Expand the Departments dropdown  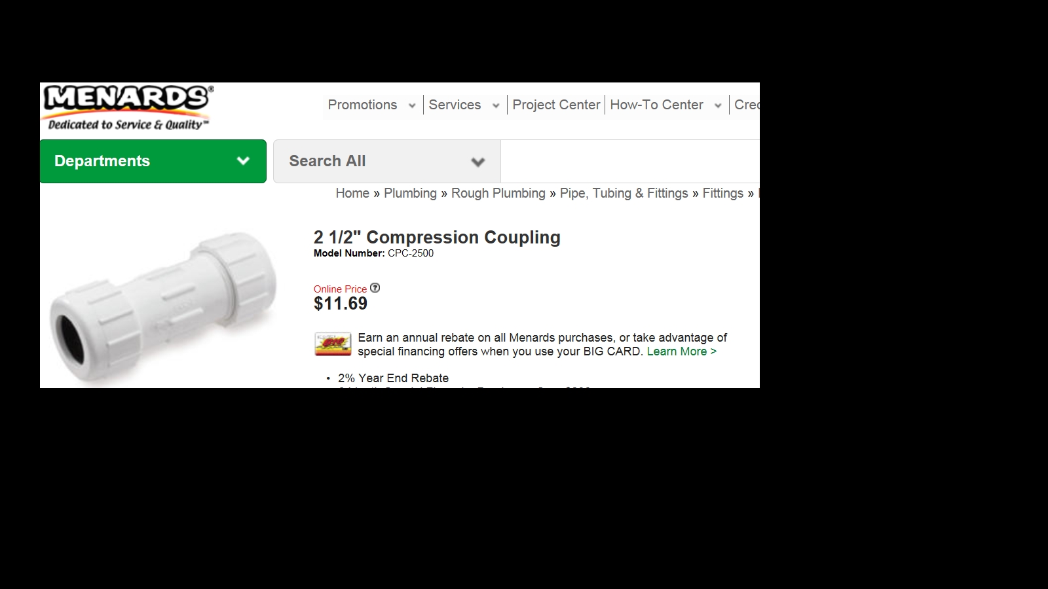(153, 161)
